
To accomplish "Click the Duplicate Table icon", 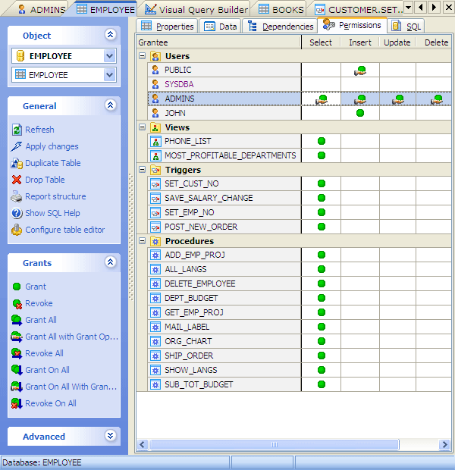I will point(17,163).
